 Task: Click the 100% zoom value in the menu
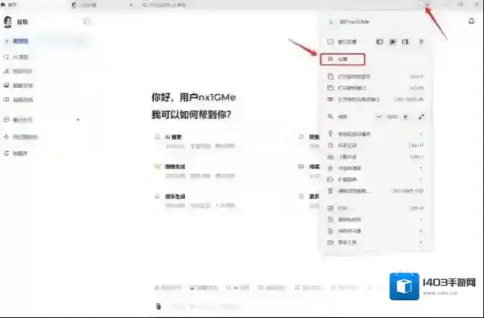coord(391,117)
